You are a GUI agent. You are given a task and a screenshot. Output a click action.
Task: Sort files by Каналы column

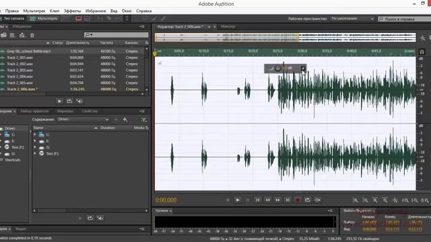tap(131, 43)
